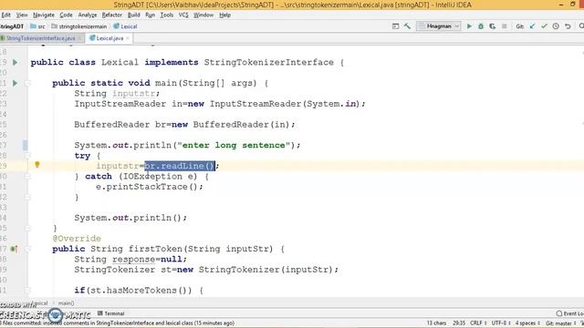Open the Code menu
The width and height of the screenshot is (584, 328).
tap(66, 15)
